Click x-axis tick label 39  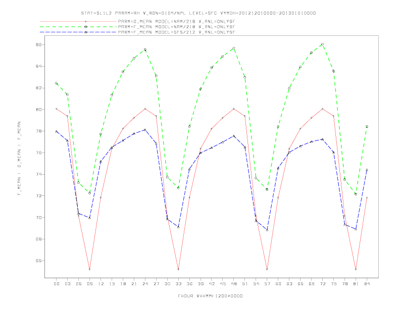point(201,284)
